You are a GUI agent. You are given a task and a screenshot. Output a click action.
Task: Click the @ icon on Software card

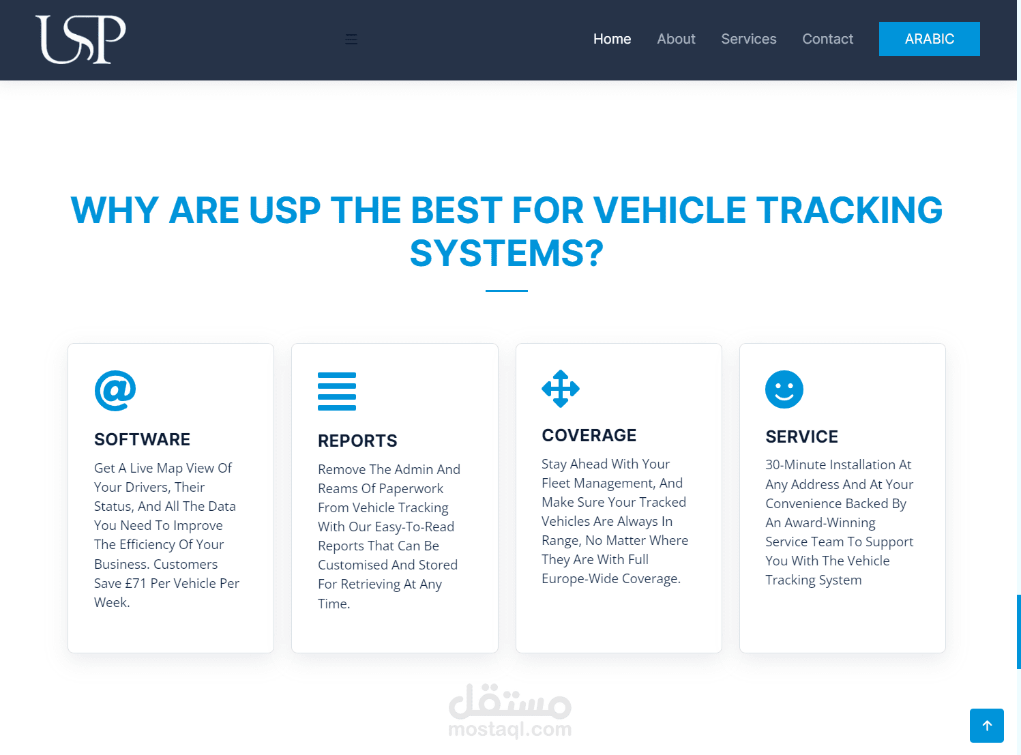(x=115, y=391)
